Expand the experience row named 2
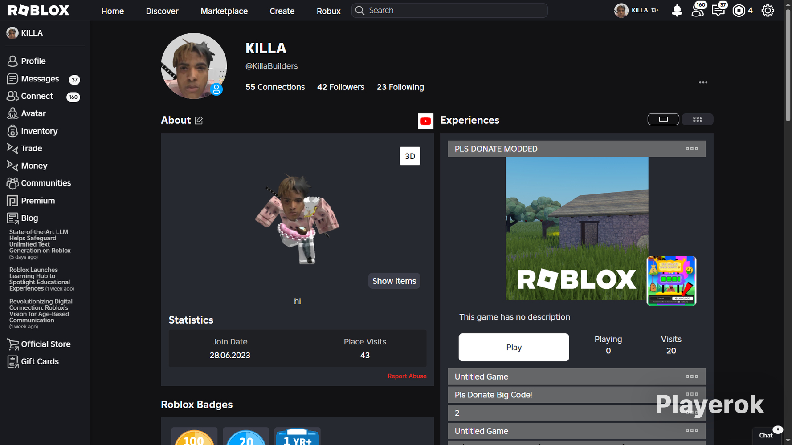The image size is (792, 445). (x=576, y=413)
